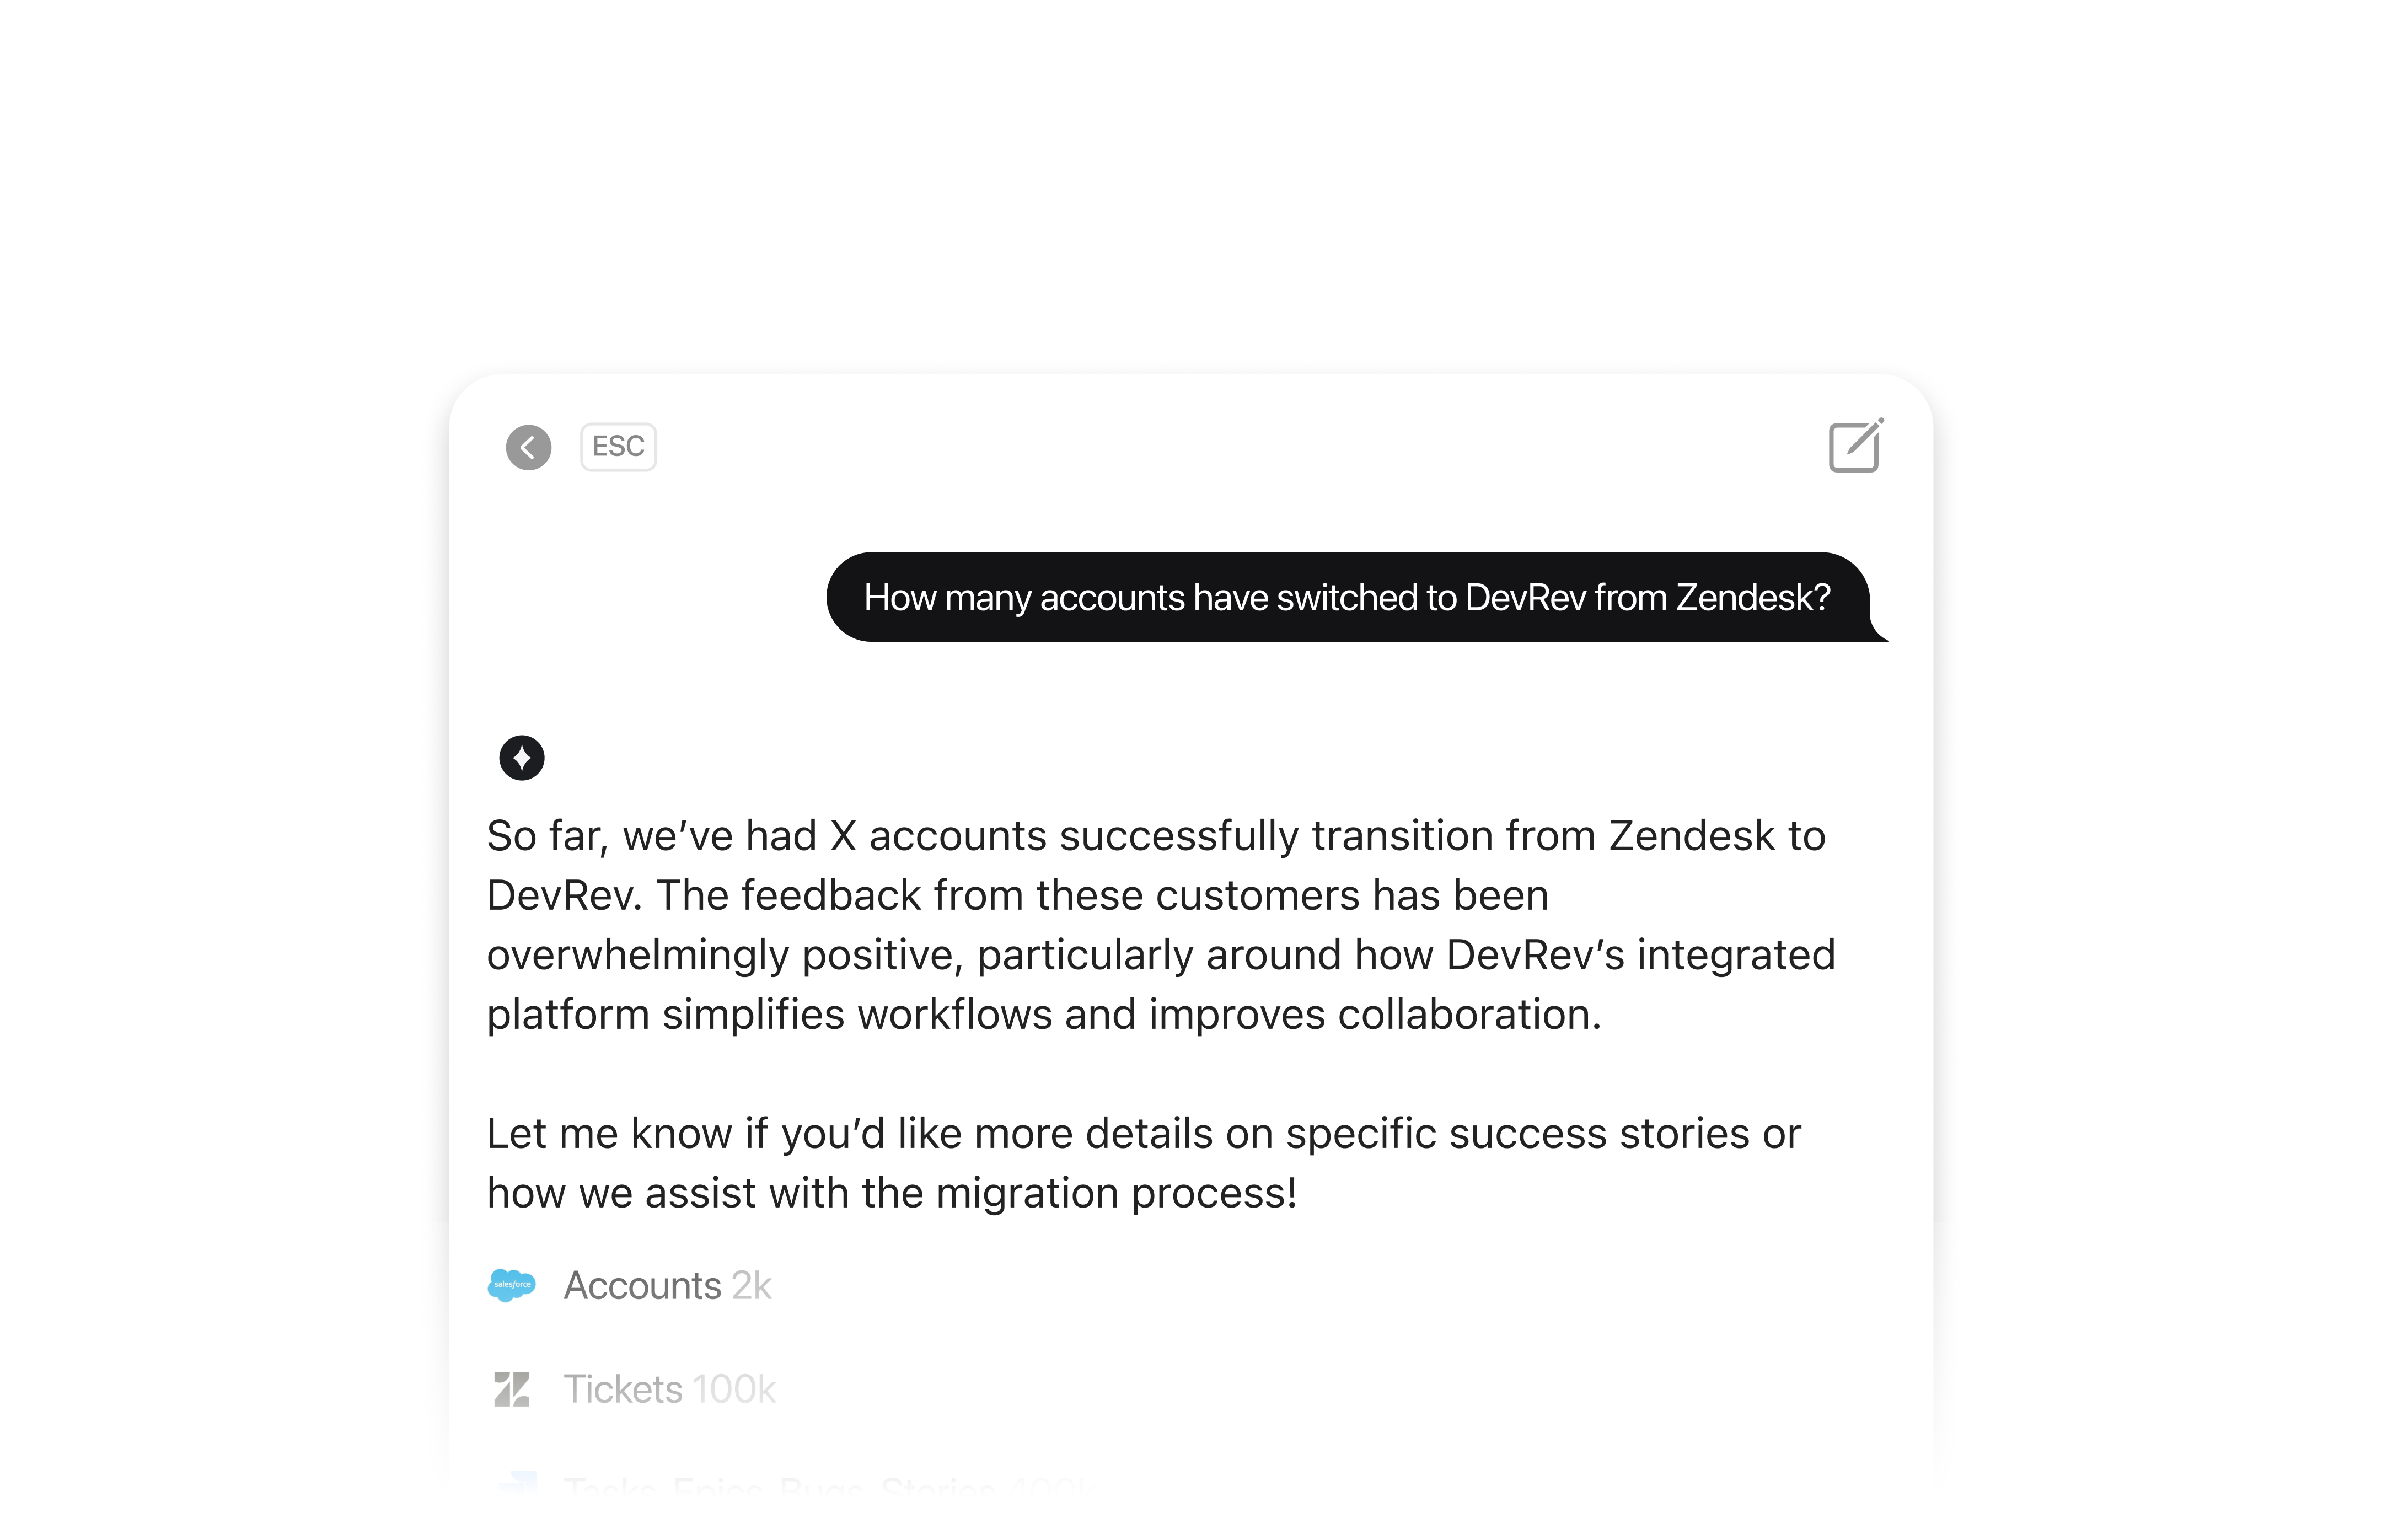Open the Tickets source entry

(x=632, y=1389)
